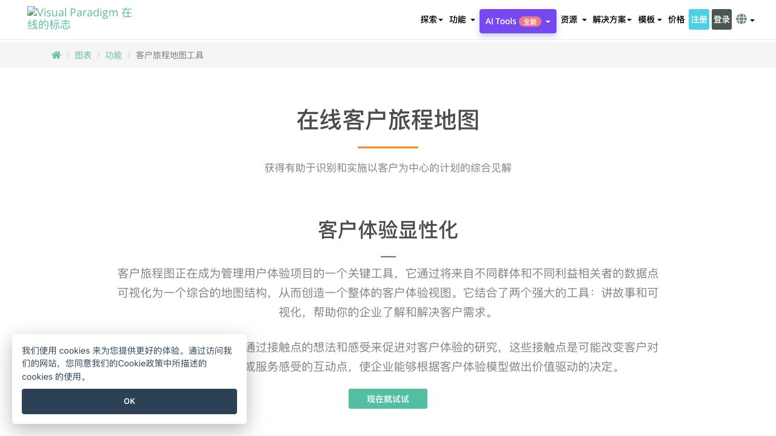Go to the 价格 page
Screen dimensions: 776x436
tap(676, 19)
